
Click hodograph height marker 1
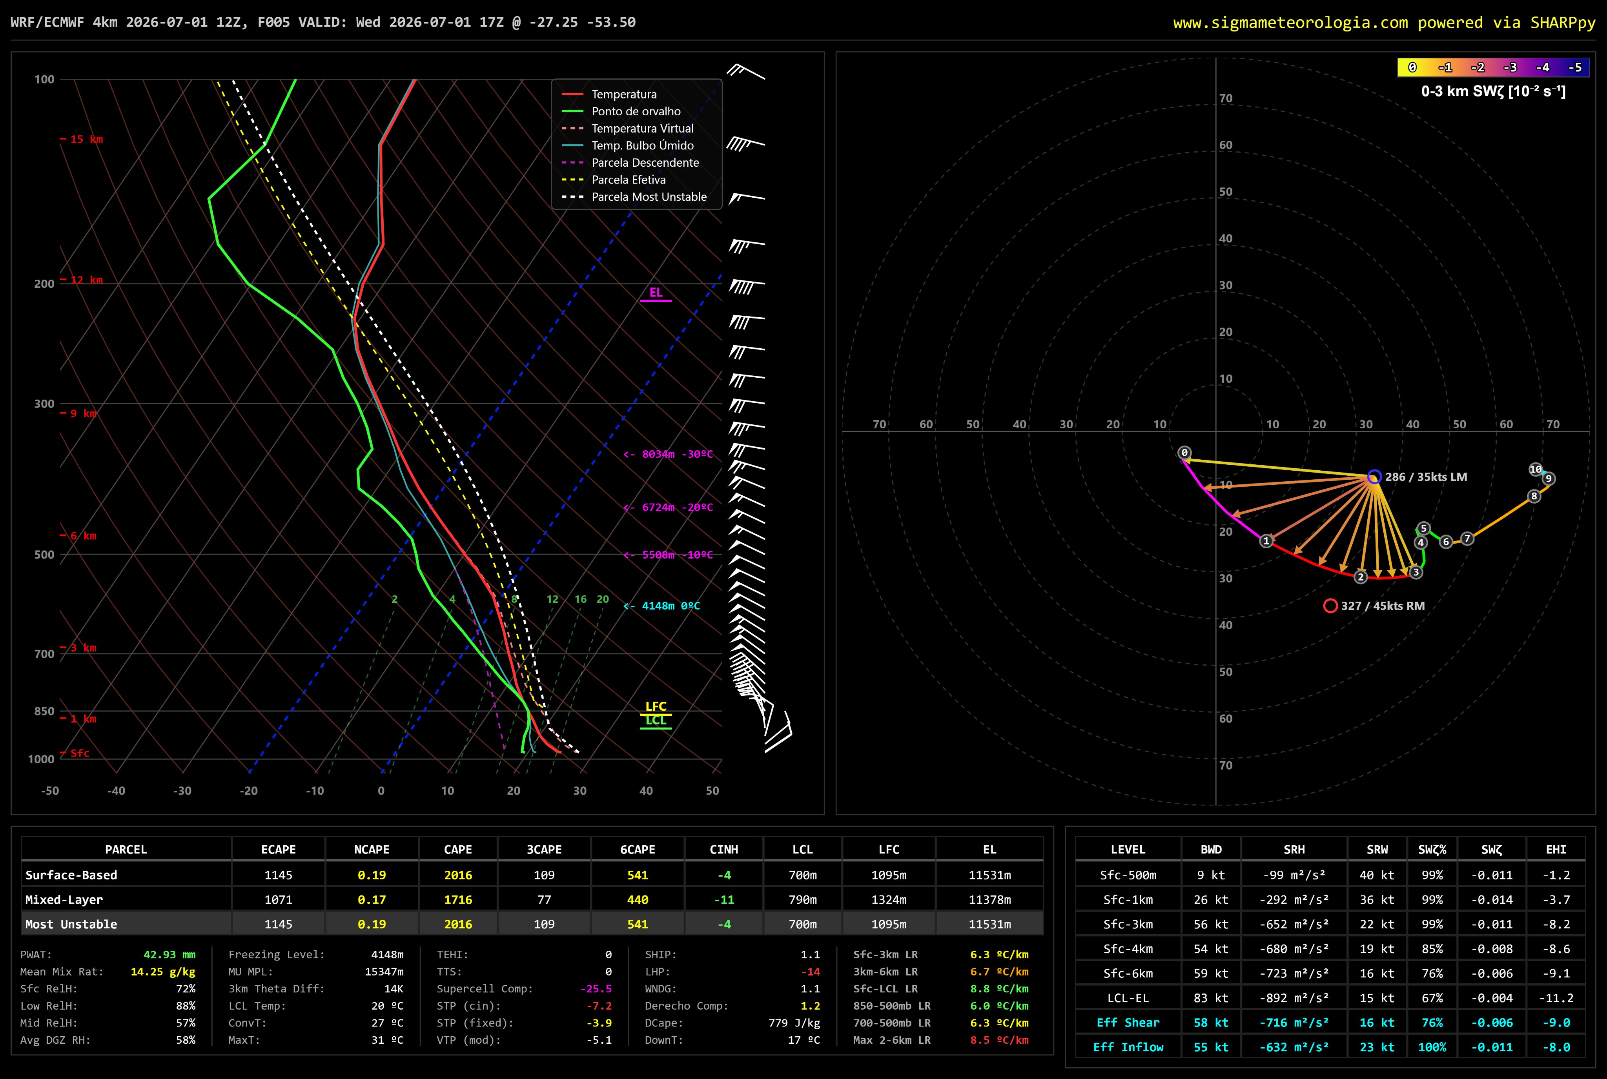(x=1266, y=541)
